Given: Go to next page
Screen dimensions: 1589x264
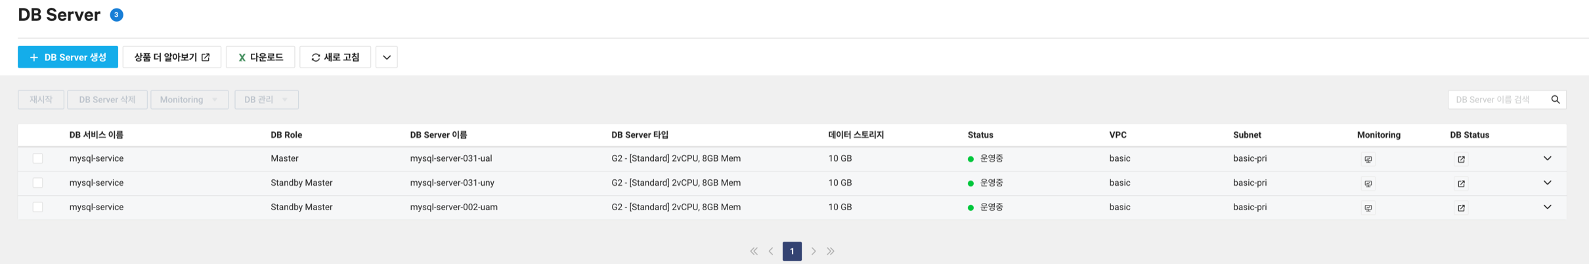Looking at the screenshot, I should pyautogui.click(x=814, y=251).
